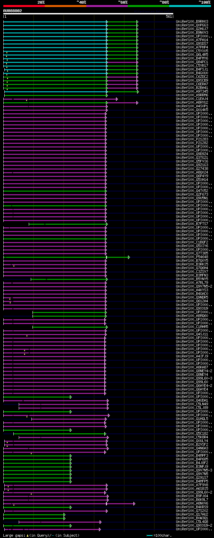Screen dimensions: 214x538
Task: Open hit UniRef100_Q0PGG3
Action: (192, 25)
